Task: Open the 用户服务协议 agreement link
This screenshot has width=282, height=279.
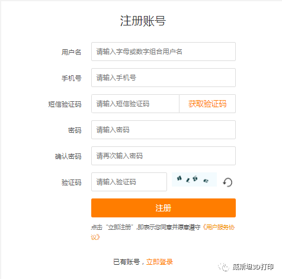Action: coord(163,232)
